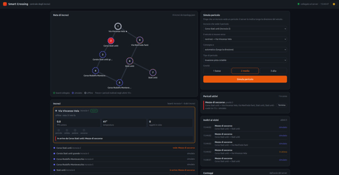The image size is (339, 175).
Task: Click 'Termina' for Mezzo di soccorso hazard
Action: coord(282,105)
